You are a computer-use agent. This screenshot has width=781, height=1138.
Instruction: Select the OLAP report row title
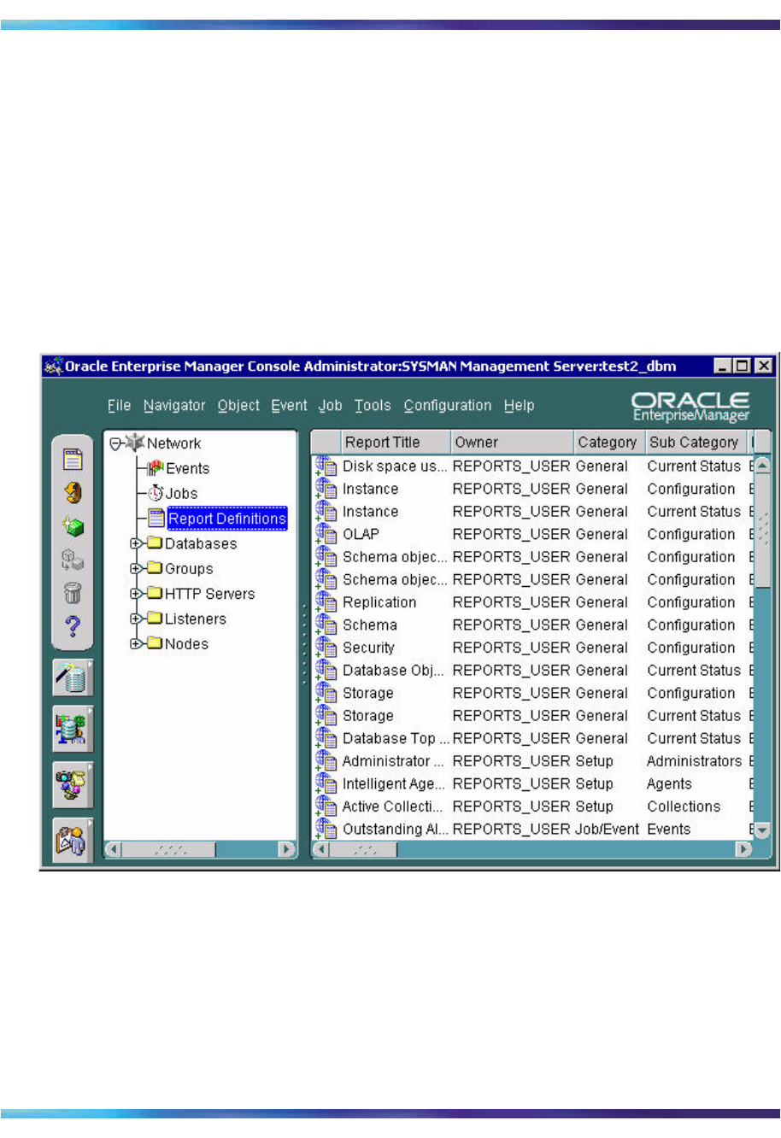[x=361, y=534]
